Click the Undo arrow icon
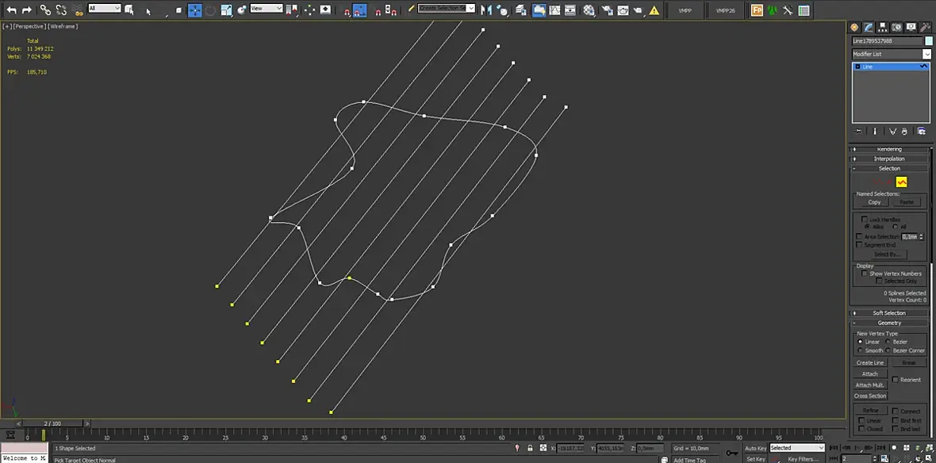Viewport: 936px width, 463px height. (11, 10)
